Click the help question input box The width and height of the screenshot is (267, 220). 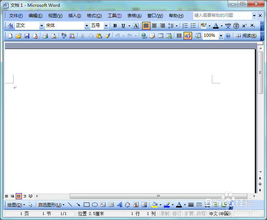(223, 15)
